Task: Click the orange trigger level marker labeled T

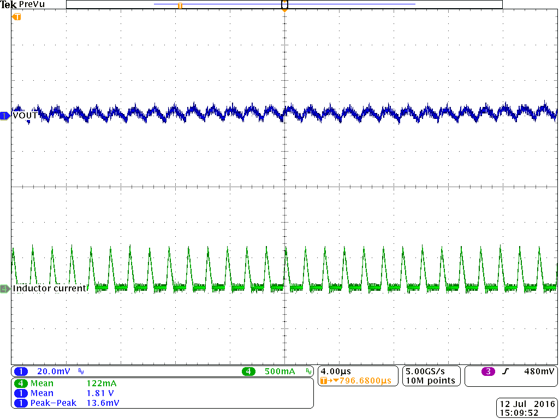Action: pos(15,17)
